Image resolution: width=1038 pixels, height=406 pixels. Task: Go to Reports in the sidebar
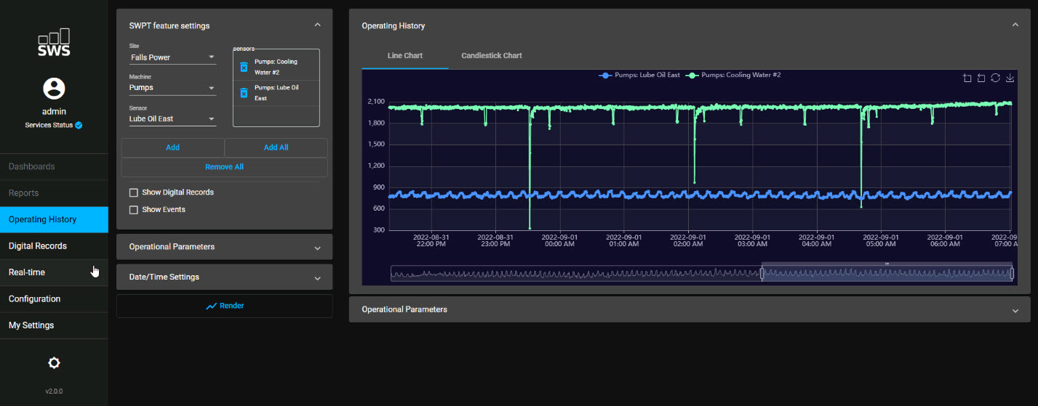pos(54,193)
